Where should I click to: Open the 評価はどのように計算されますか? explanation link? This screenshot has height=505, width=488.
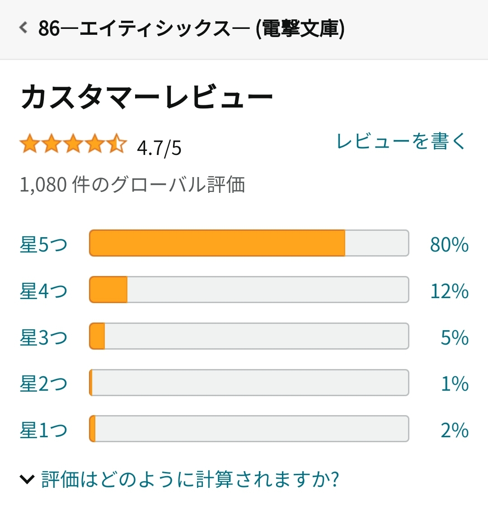(190, 479)
